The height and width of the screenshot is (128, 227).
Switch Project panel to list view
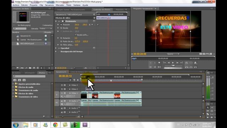point(13,68)
